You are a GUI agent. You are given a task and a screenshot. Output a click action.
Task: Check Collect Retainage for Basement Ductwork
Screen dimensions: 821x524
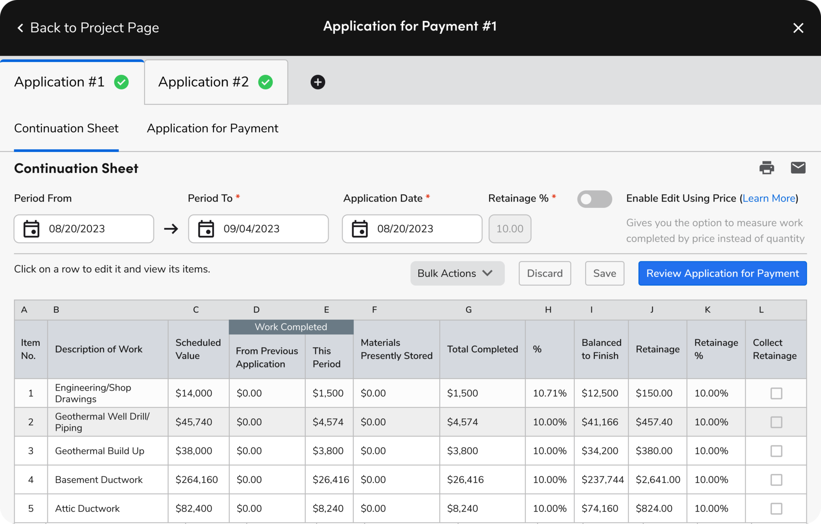click(x=776, y=480)
